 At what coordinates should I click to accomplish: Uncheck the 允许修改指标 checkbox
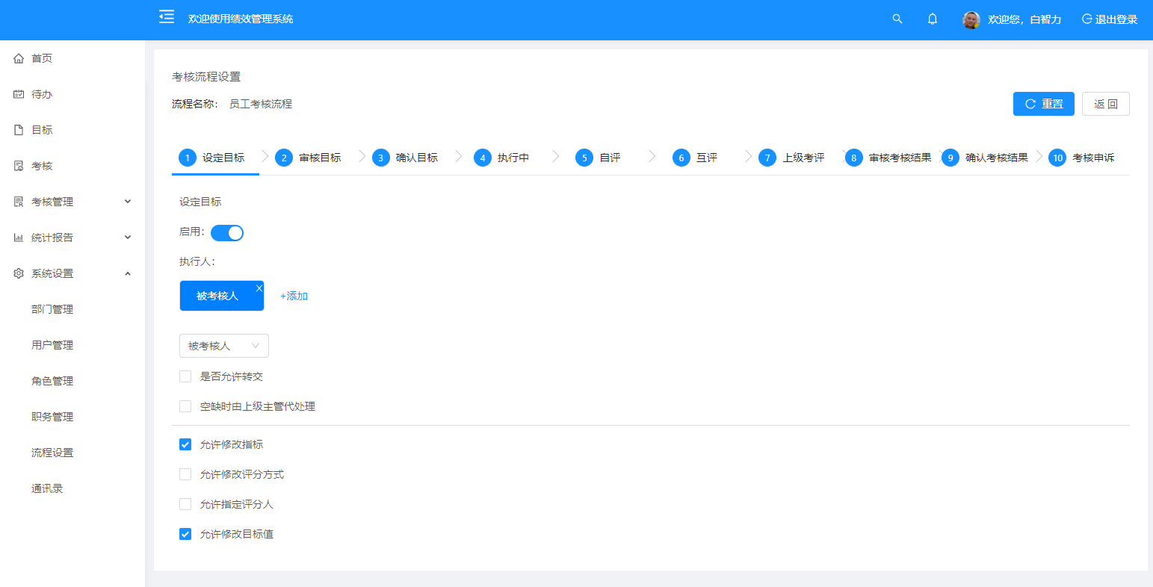pos(185,444)
